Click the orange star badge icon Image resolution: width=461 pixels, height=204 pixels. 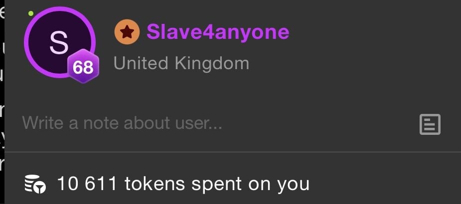(x=127, y=32)
